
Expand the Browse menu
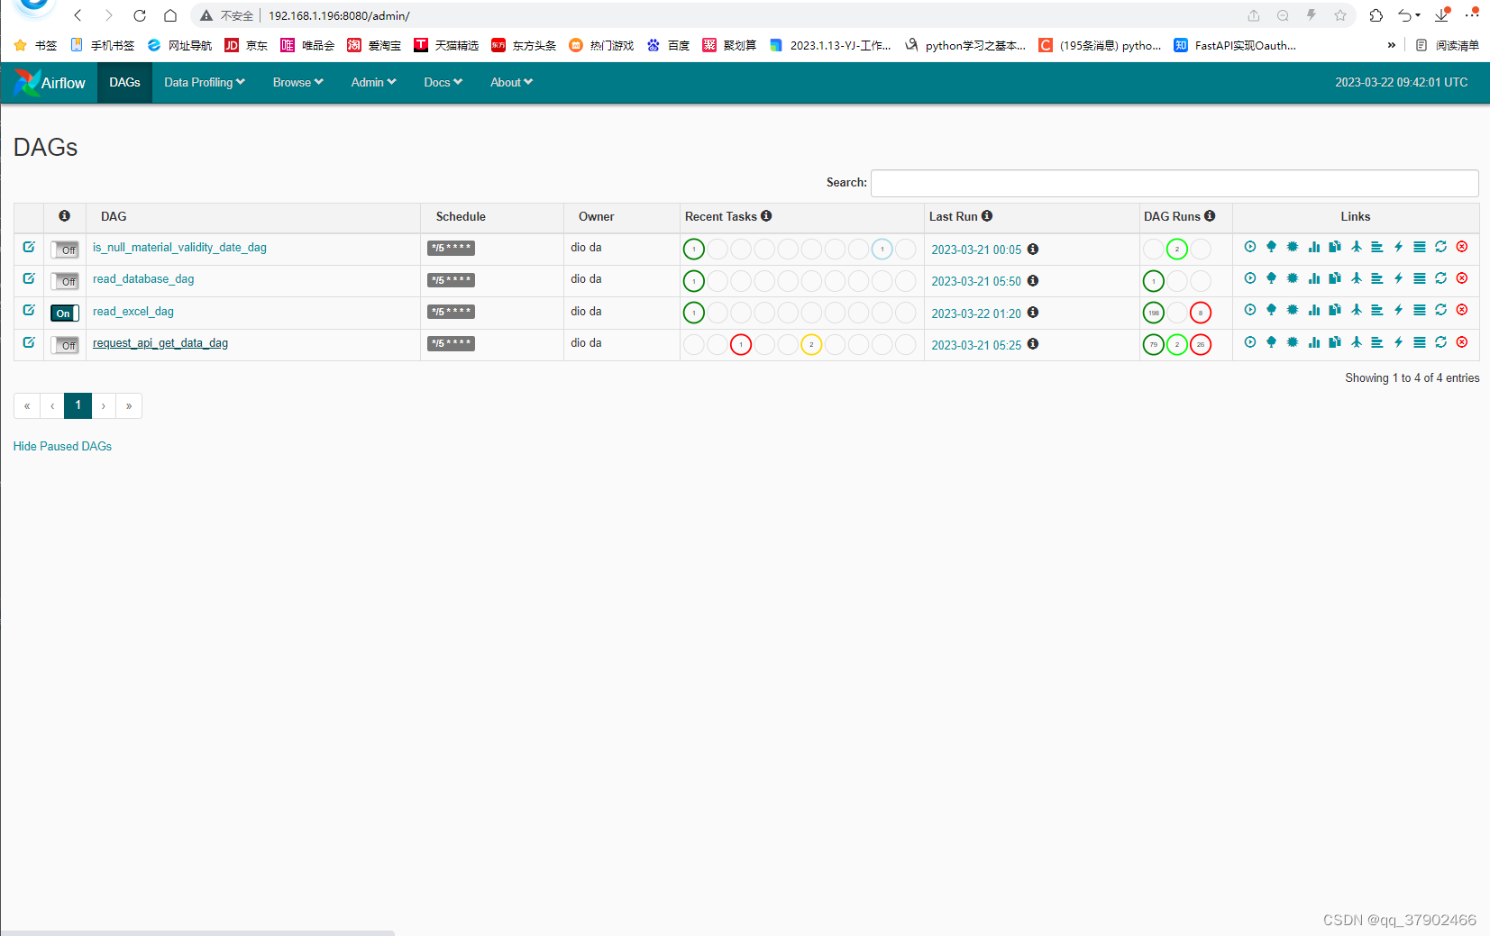297,82
